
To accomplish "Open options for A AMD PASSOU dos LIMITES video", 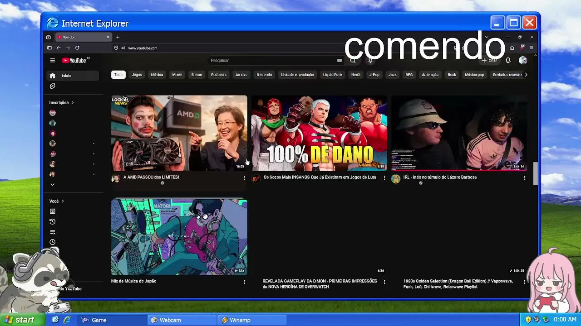I will click(x=244, y=178).
